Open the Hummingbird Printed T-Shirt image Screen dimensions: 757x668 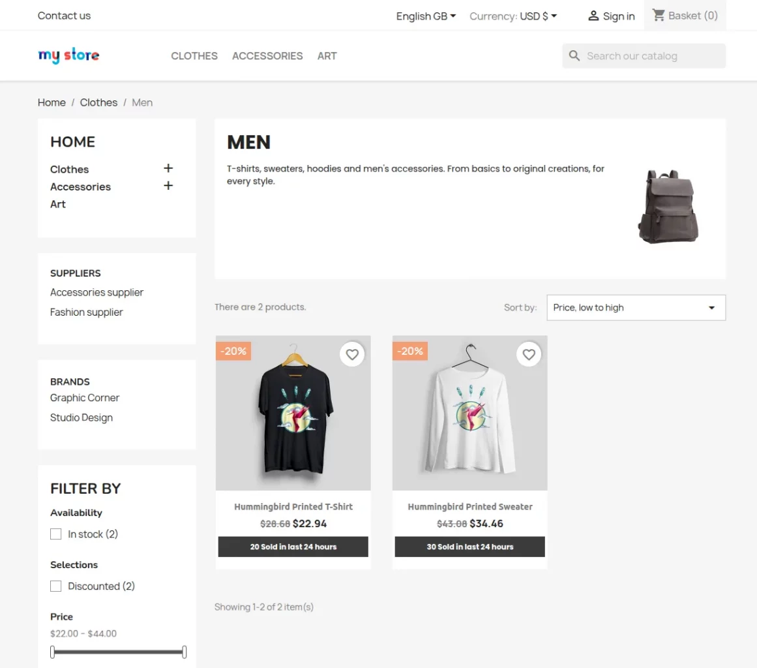293,414
